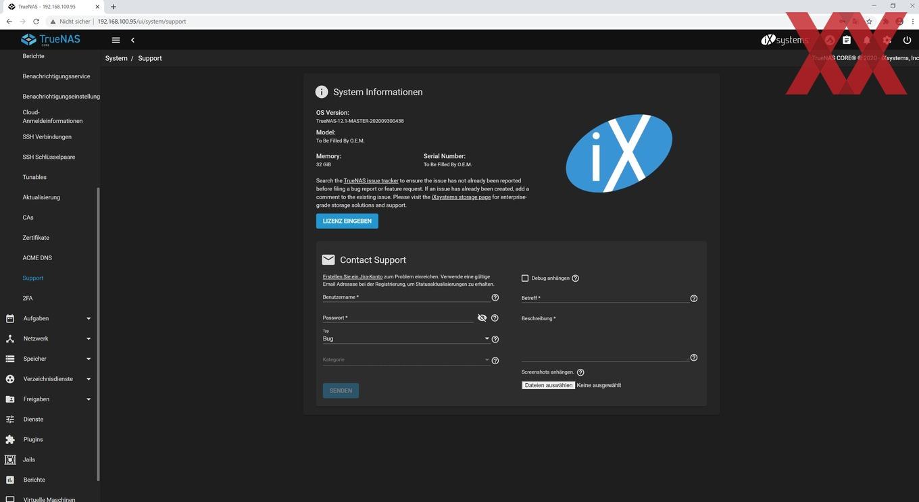This screenshot has height=502, width=919.
Task: Show help for Screenshots anhängen
Action: (x=580, y=372)
